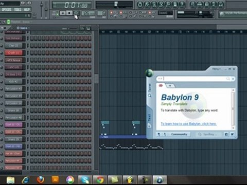
Task: Show the Playlist window via toolbar icon
Action: coord(193,4)
